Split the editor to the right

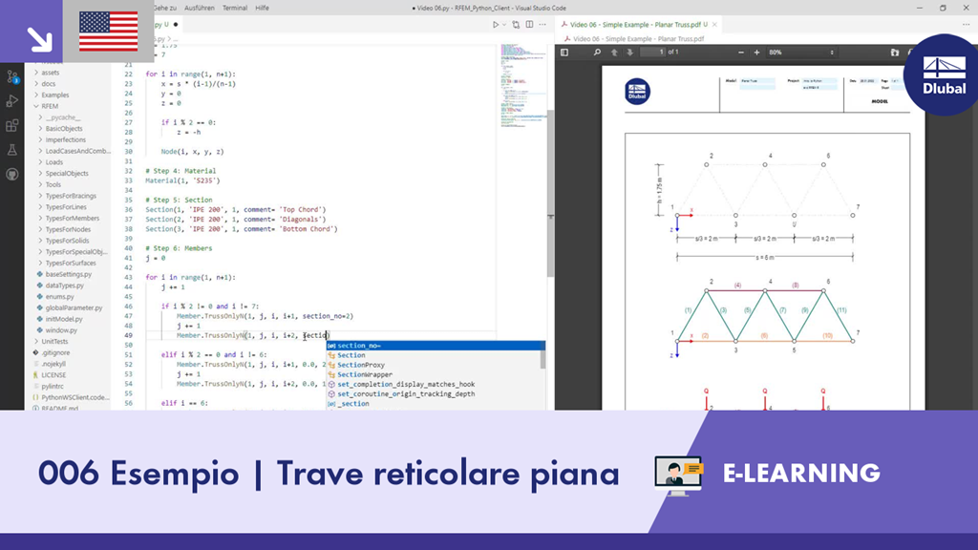(x=529, y=24)
